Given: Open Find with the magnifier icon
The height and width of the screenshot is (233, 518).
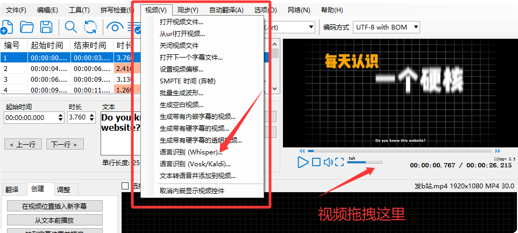Looking at the screenshot, I should pyautogui.click(x=70, y=27).
